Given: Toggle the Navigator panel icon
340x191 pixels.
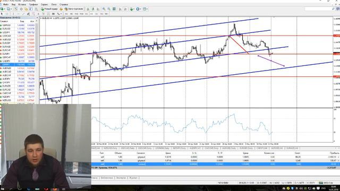Looking at the screenshot, I should pos(26,9).
